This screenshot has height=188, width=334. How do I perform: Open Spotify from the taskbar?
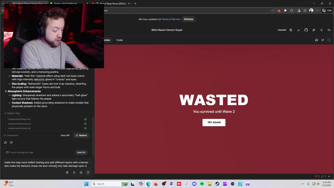pos(202,184)
